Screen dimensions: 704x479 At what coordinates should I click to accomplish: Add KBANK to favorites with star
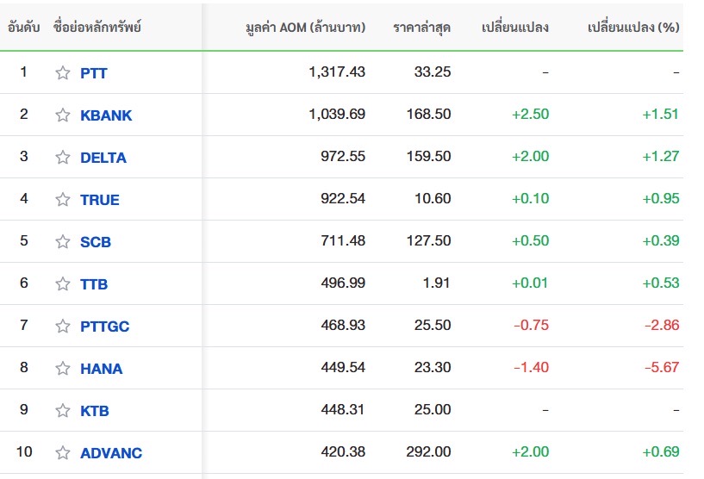[x=63, y=115]
